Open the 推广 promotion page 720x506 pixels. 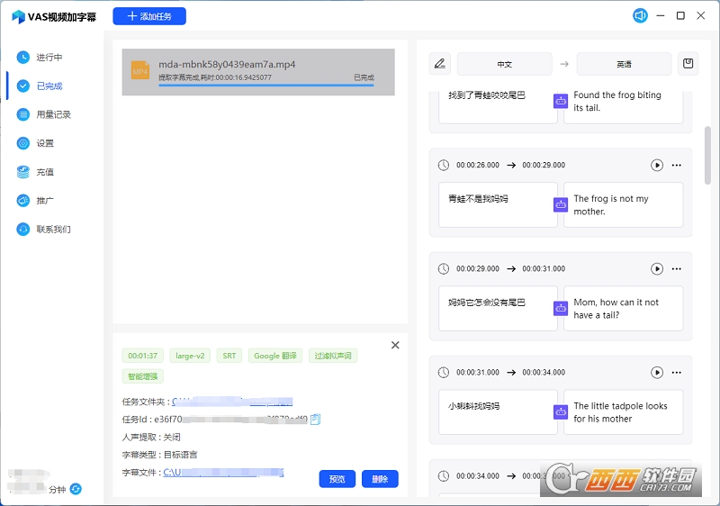[x=45, y=201]
